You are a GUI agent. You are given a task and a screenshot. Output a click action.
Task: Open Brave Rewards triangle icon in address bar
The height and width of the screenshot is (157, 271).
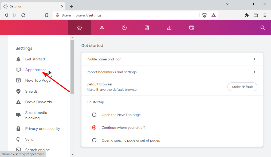(214, 15)
